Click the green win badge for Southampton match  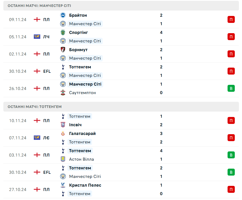click(231, 88)
